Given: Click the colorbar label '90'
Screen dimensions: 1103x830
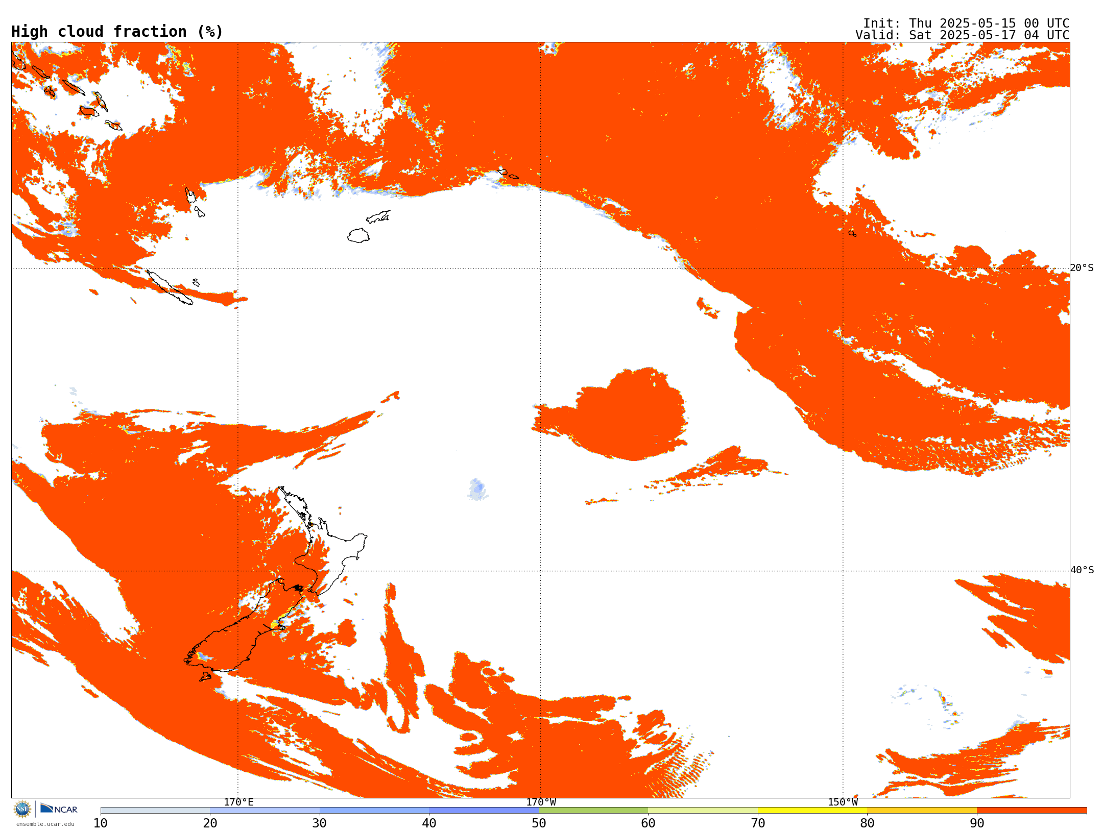Looking at the screenshot, I should click(977, 823).
